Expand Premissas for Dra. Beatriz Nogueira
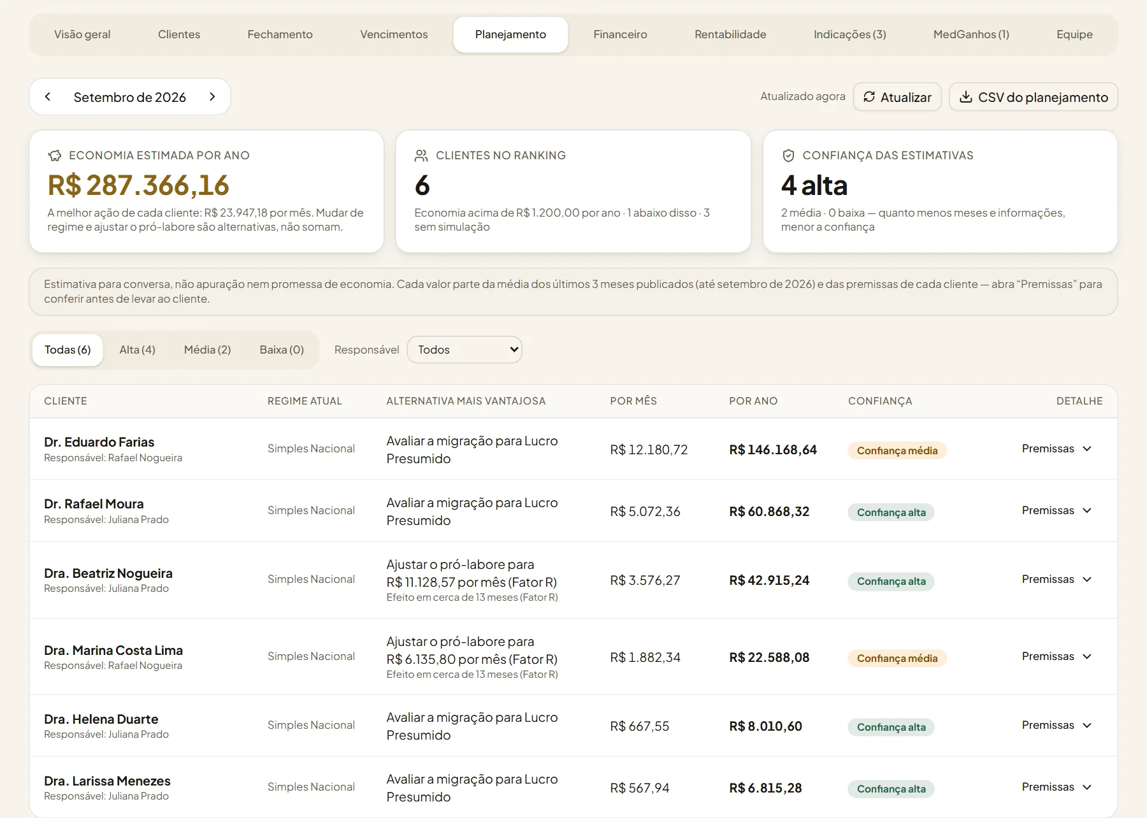 [x=1057, y=579]
